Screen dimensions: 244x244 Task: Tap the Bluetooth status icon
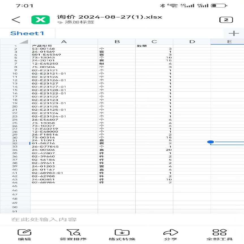click(x=162, y=6)
